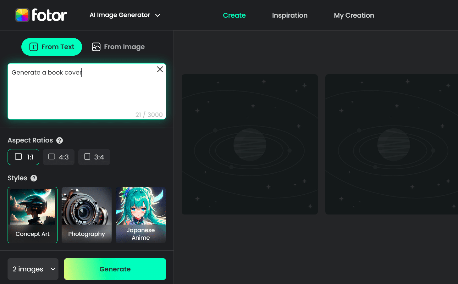Click the Fotor wordmark text

point(49,15)
